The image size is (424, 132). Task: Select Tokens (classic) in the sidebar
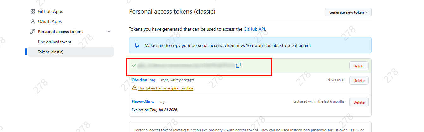coord(51,52)
